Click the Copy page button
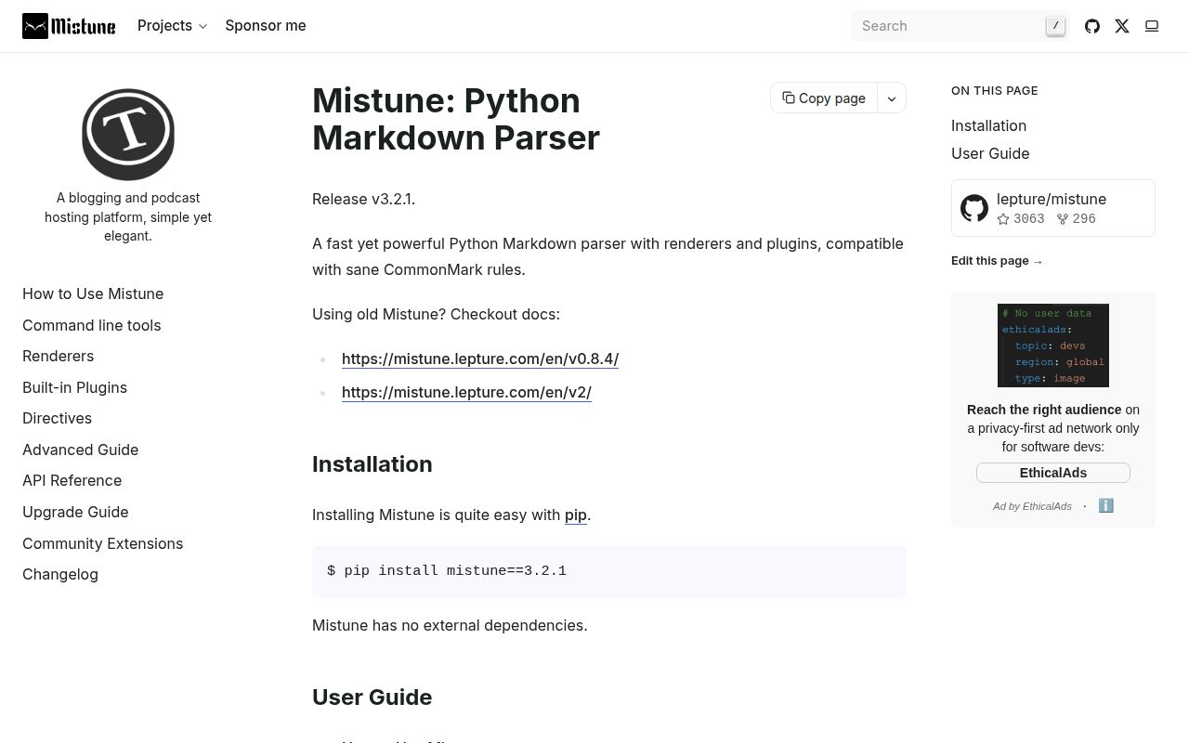The width and height of the screenshot is (1189, 743). pos(824,98)
